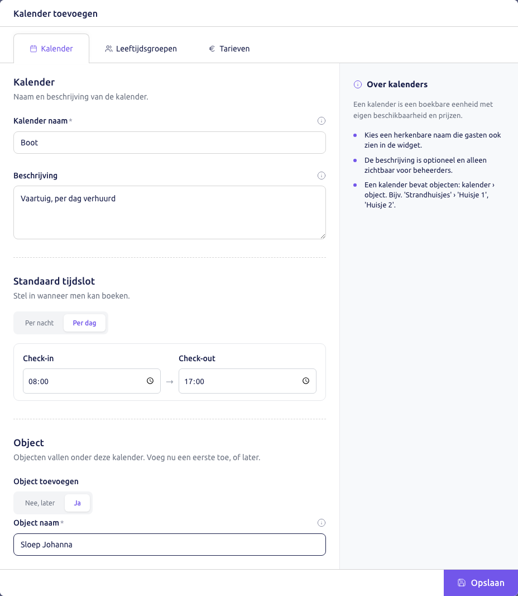
Task: Click the bullet text about 'herkenbare naam'
Action: pyautogui.click(x=433, y=140)
